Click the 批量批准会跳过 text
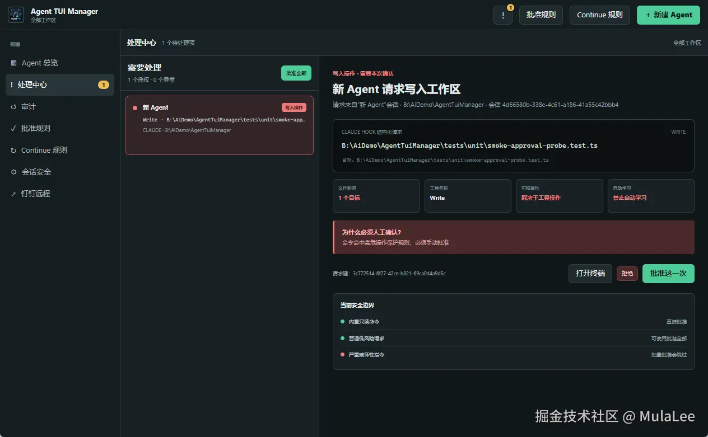 (x=669, y=355)
